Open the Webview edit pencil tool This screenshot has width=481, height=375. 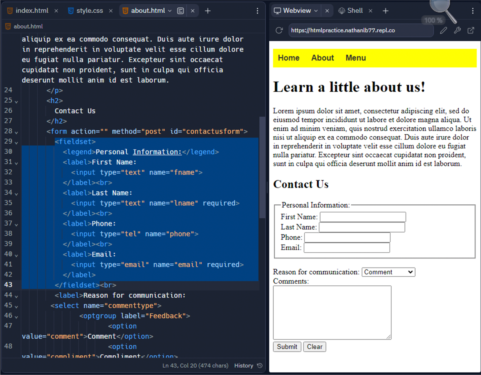[444, 30]
